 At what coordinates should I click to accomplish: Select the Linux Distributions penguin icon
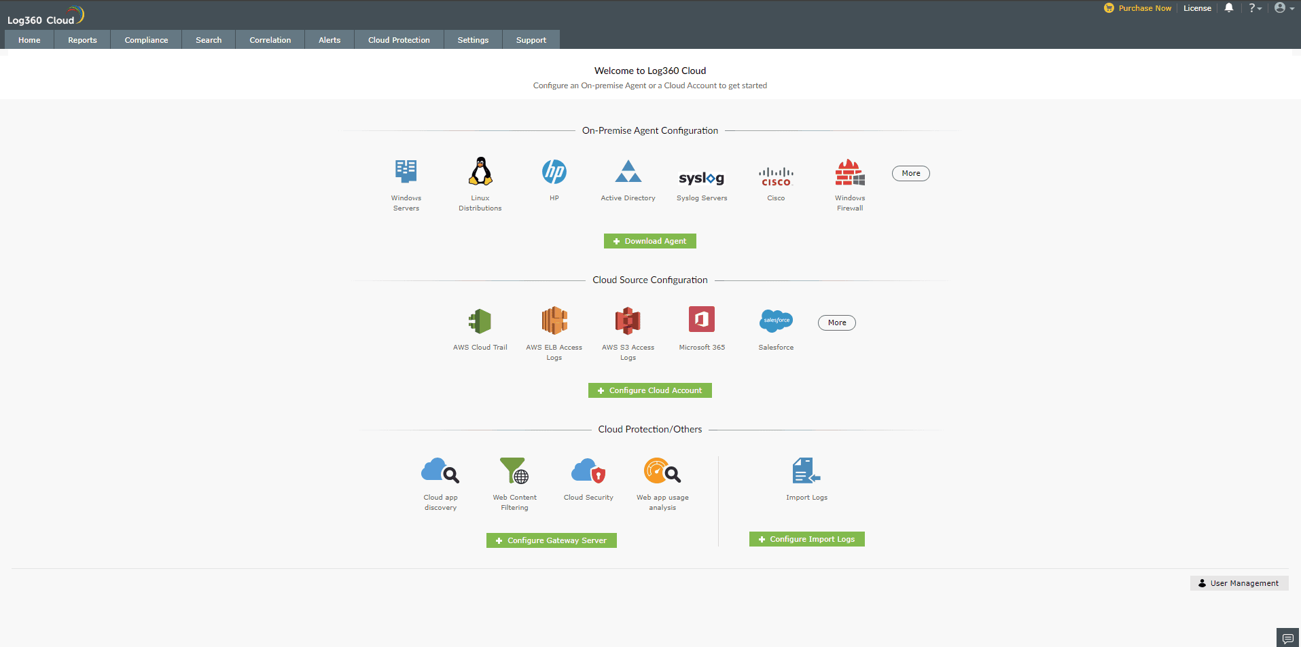(480, 171)
